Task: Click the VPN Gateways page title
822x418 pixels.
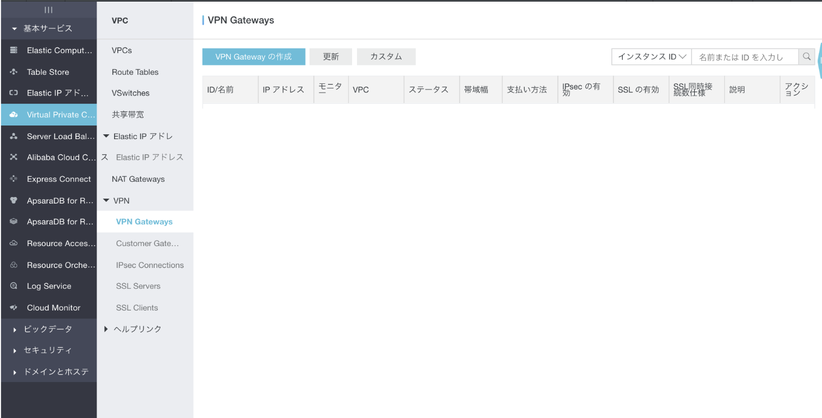Action: (x=241, y=20)
